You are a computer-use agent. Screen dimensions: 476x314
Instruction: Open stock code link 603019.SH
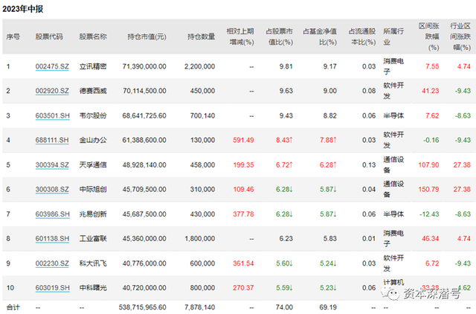[x=53, y=287]
